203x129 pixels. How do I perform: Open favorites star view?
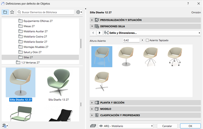pyautogui.click(x=12, y=12)
